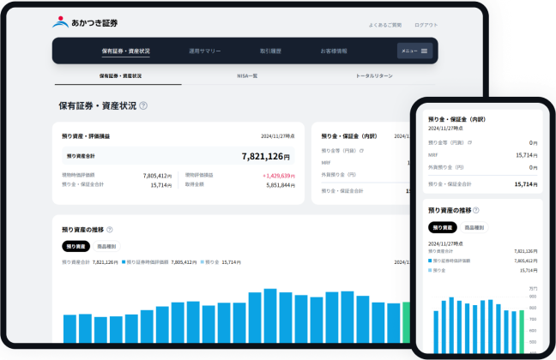Open 取引履歴 in navigation bar
556x360 pixels.
point(270,51)
